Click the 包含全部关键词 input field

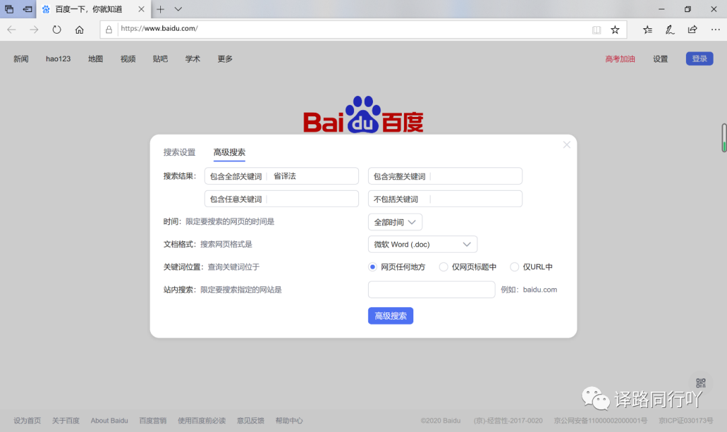click(x=281, y=176)
